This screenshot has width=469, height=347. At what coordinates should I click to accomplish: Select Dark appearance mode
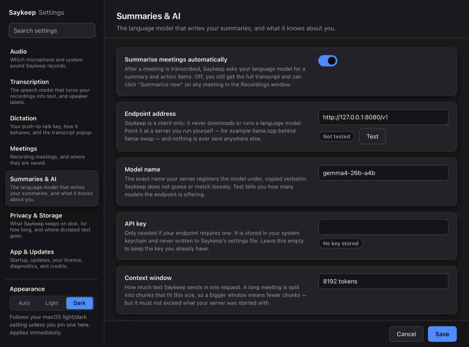(x=80, y=303)
